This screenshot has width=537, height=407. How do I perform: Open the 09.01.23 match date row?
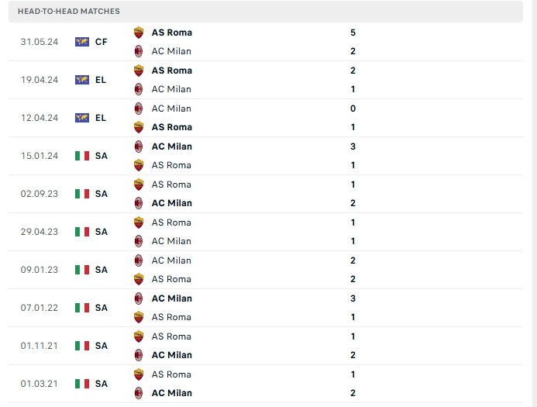37,270
